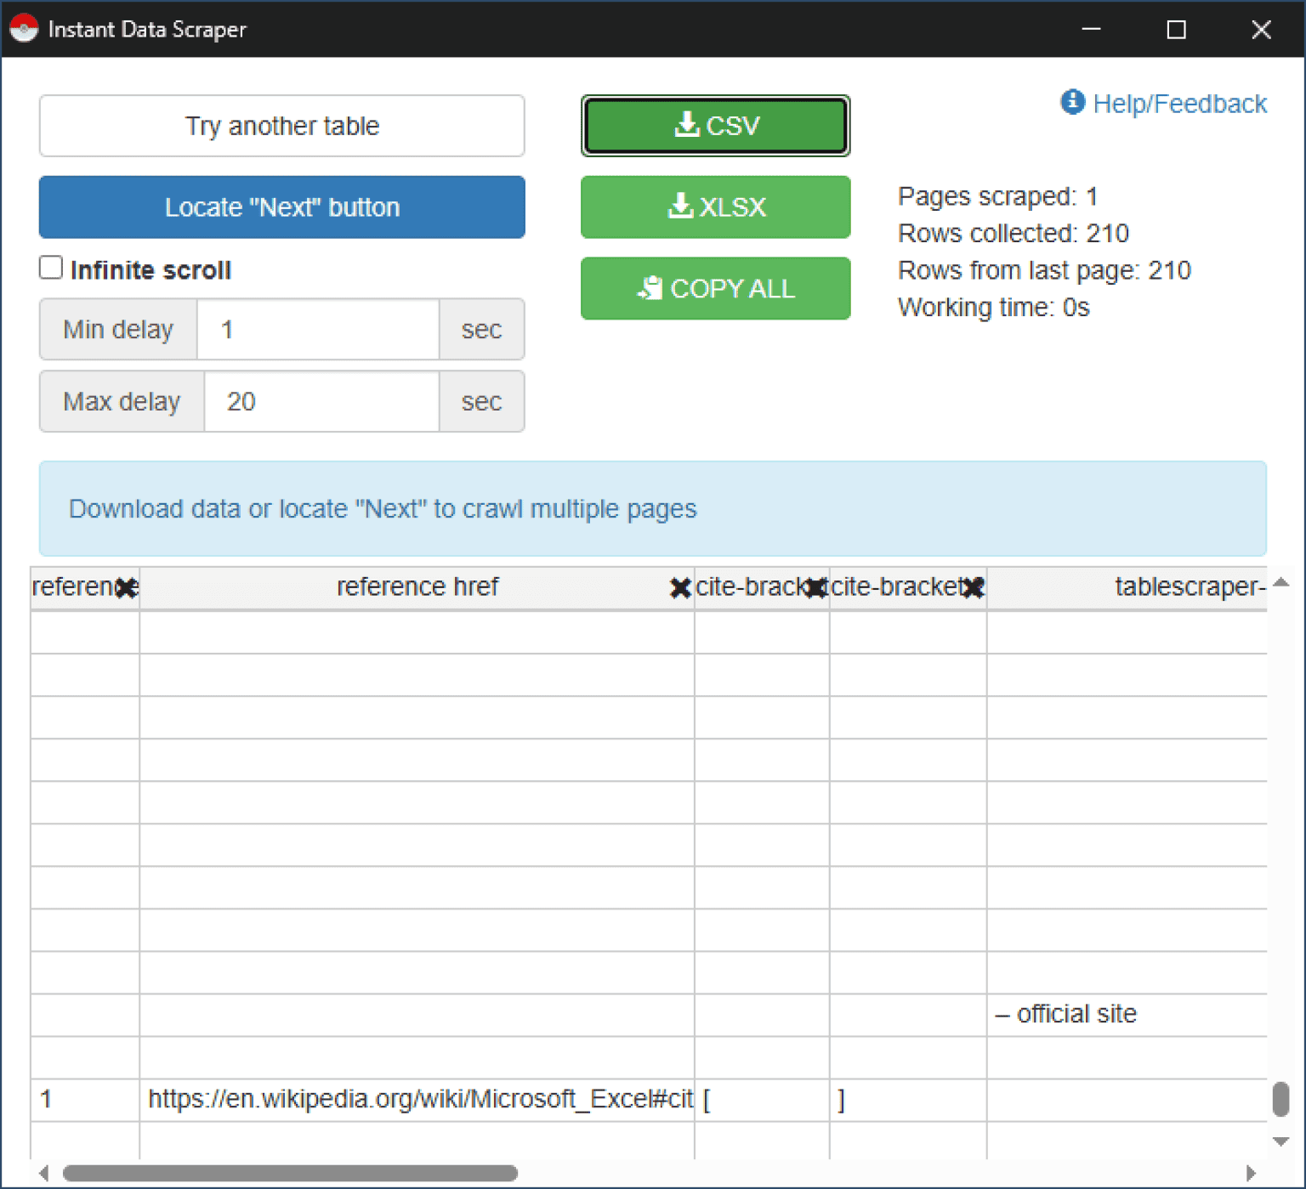
Task: Click the clipboard icon on COPY ALL button
Action: [650, 288]
